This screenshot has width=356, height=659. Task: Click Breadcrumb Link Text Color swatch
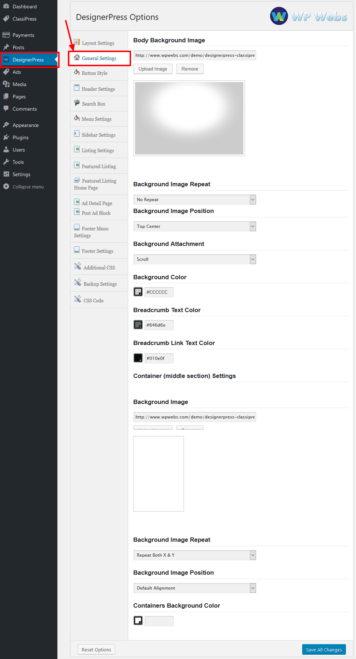(x=138, y=358)
